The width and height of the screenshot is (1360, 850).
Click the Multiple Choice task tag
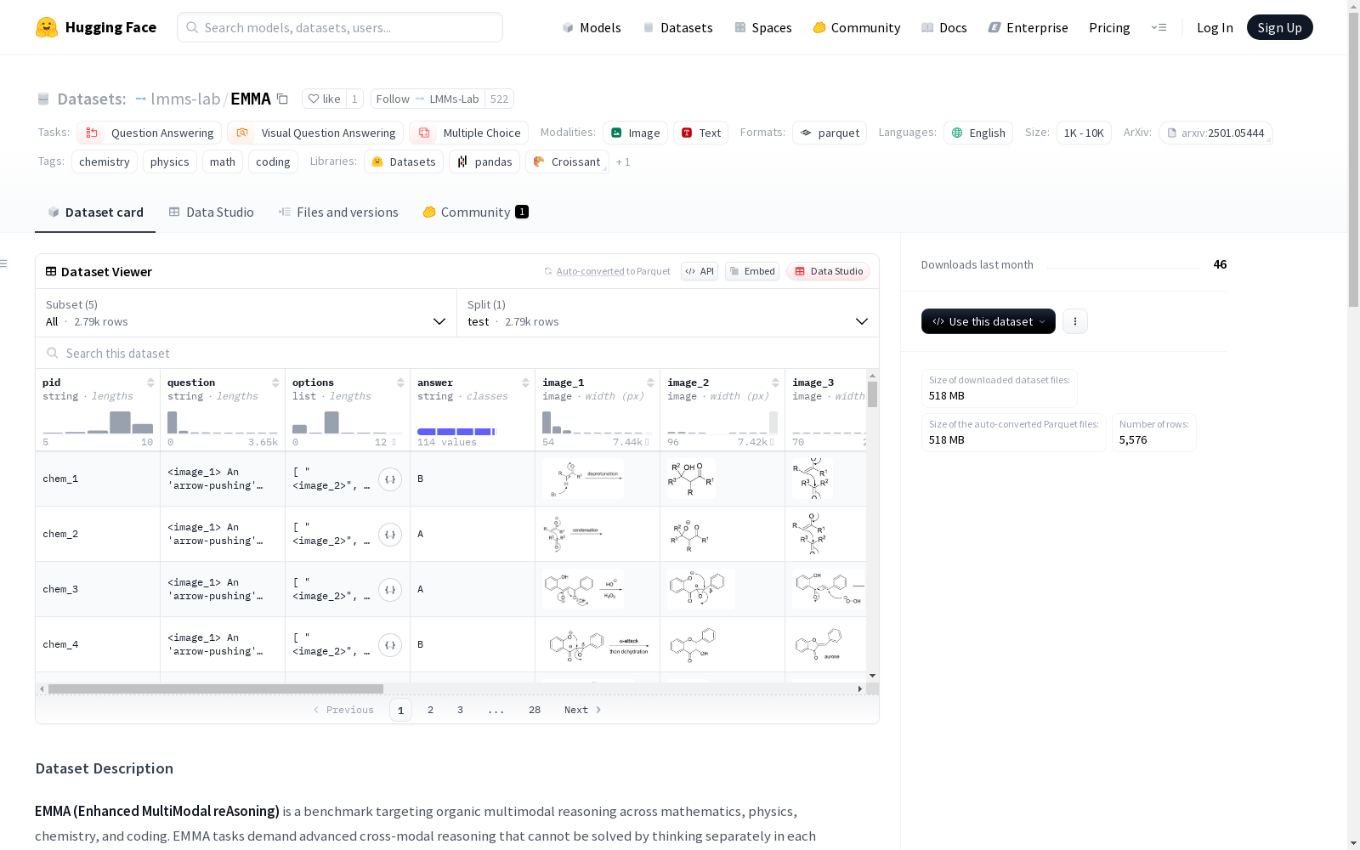(x=469, y=133)
